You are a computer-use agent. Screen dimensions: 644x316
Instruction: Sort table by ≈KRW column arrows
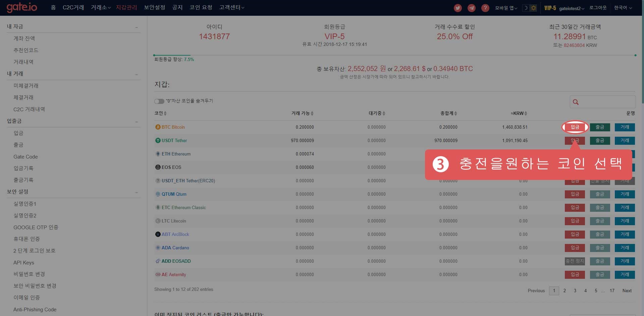526,114
